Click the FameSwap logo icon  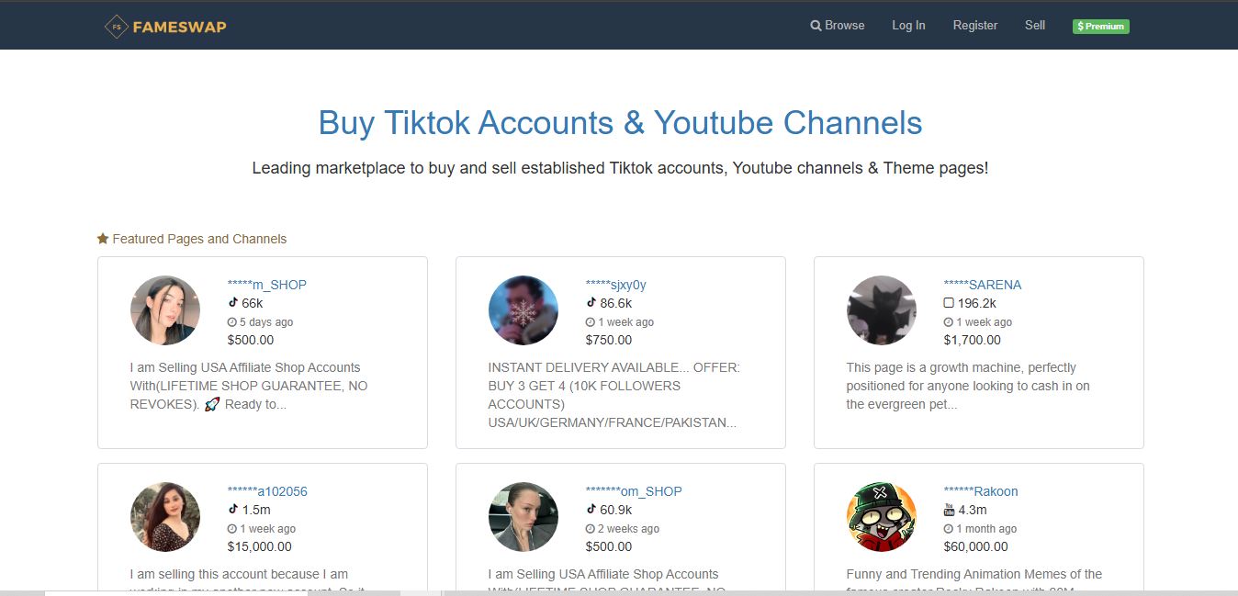coord(116,27)
